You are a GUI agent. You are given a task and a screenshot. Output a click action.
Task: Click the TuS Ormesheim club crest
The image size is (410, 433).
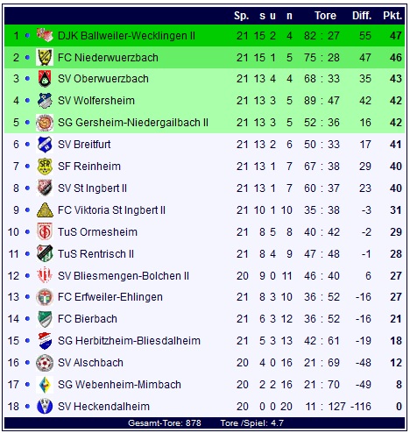[45, 232]
